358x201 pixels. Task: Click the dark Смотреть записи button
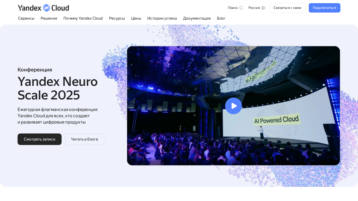[x=40, y=139]
